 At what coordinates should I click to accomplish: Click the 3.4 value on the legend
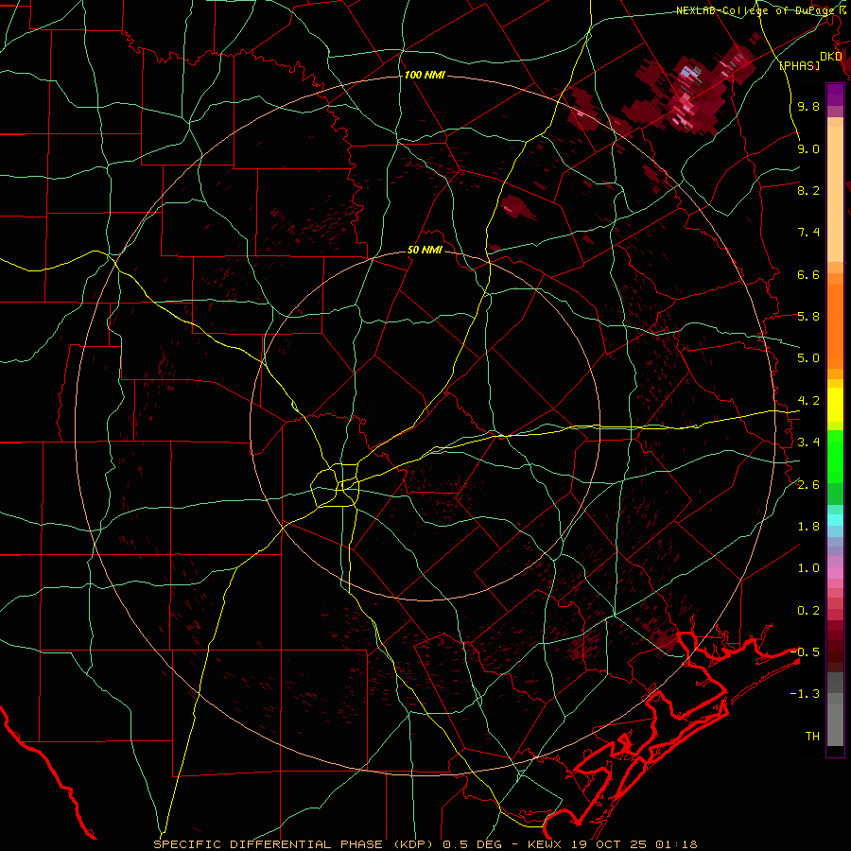pyautogui.click(x=808, y=443)
